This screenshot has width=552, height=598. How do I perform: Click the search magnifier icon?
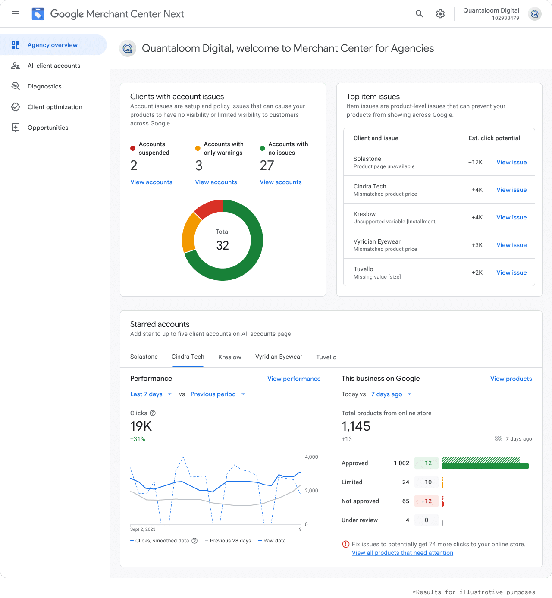(x=419, y=14)
